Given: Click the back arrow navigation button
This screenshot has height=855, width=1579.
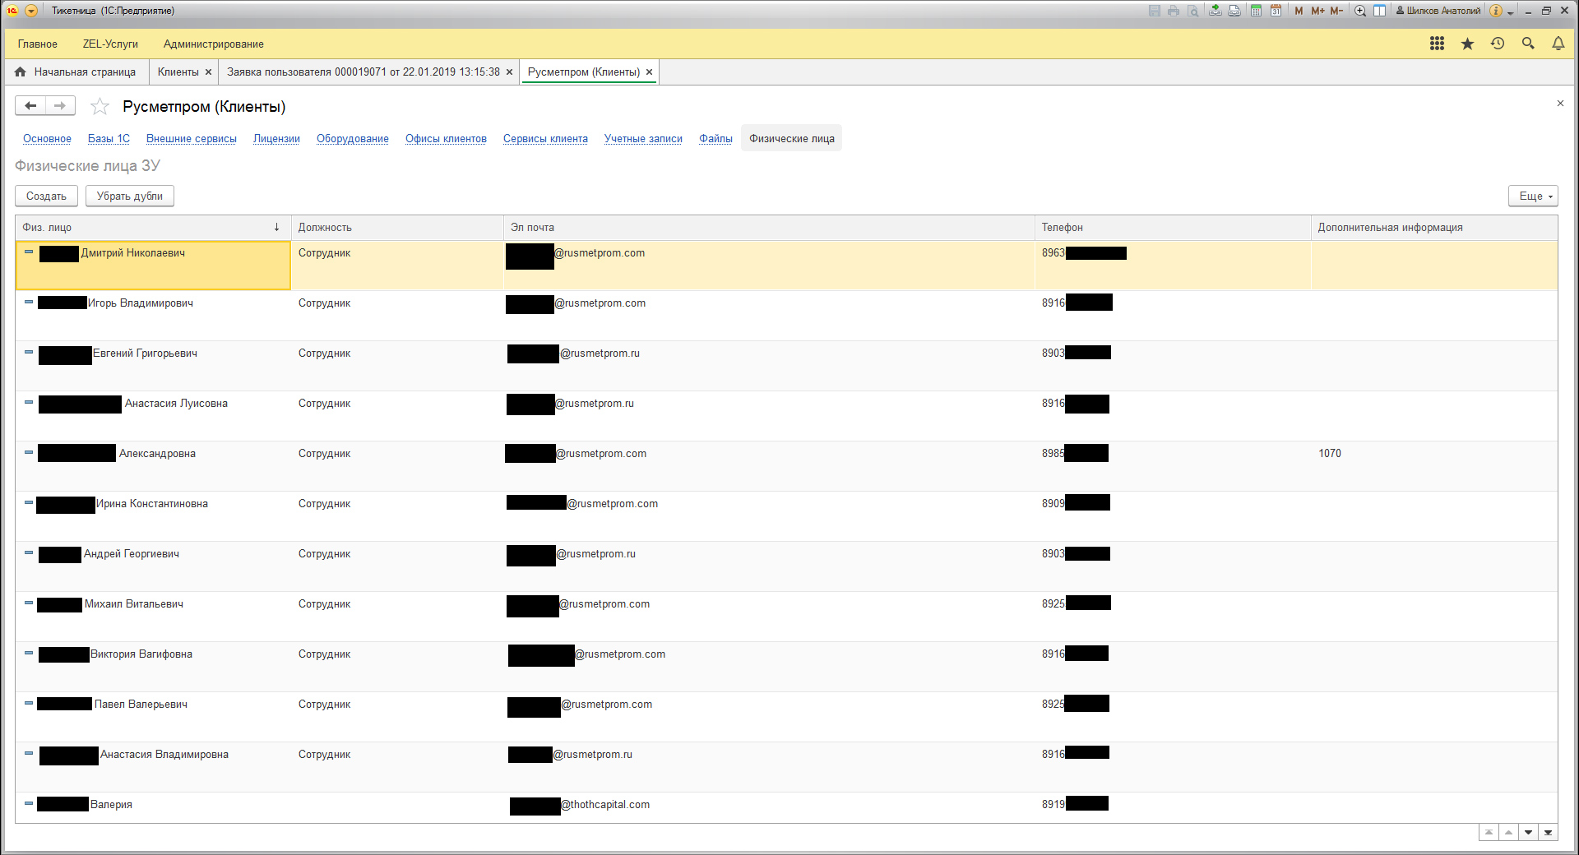Looking at the screenshot, I should [x=30, y=105].
